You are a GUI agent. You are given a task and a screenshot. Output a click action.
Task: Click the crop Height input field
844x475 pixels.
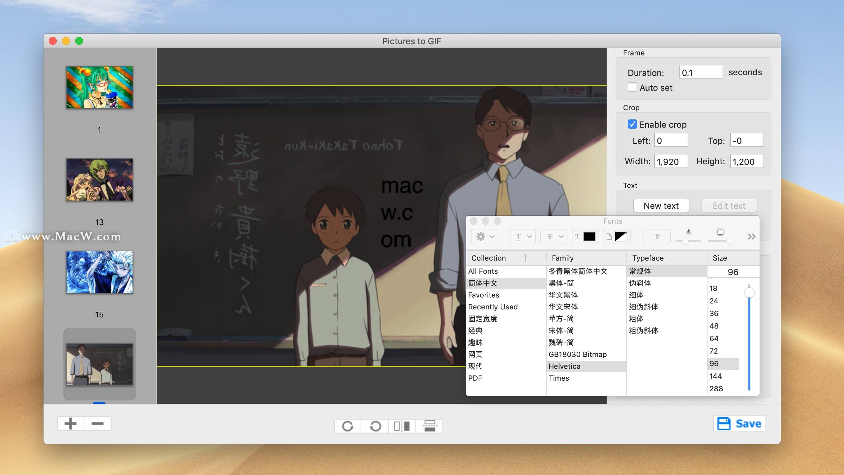coord(747,161)
